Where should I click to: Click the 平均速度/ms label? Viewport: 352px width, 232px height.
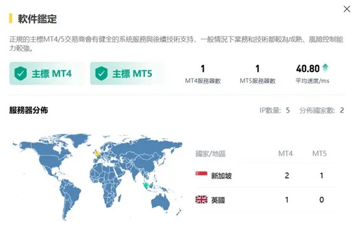[313, 81]
